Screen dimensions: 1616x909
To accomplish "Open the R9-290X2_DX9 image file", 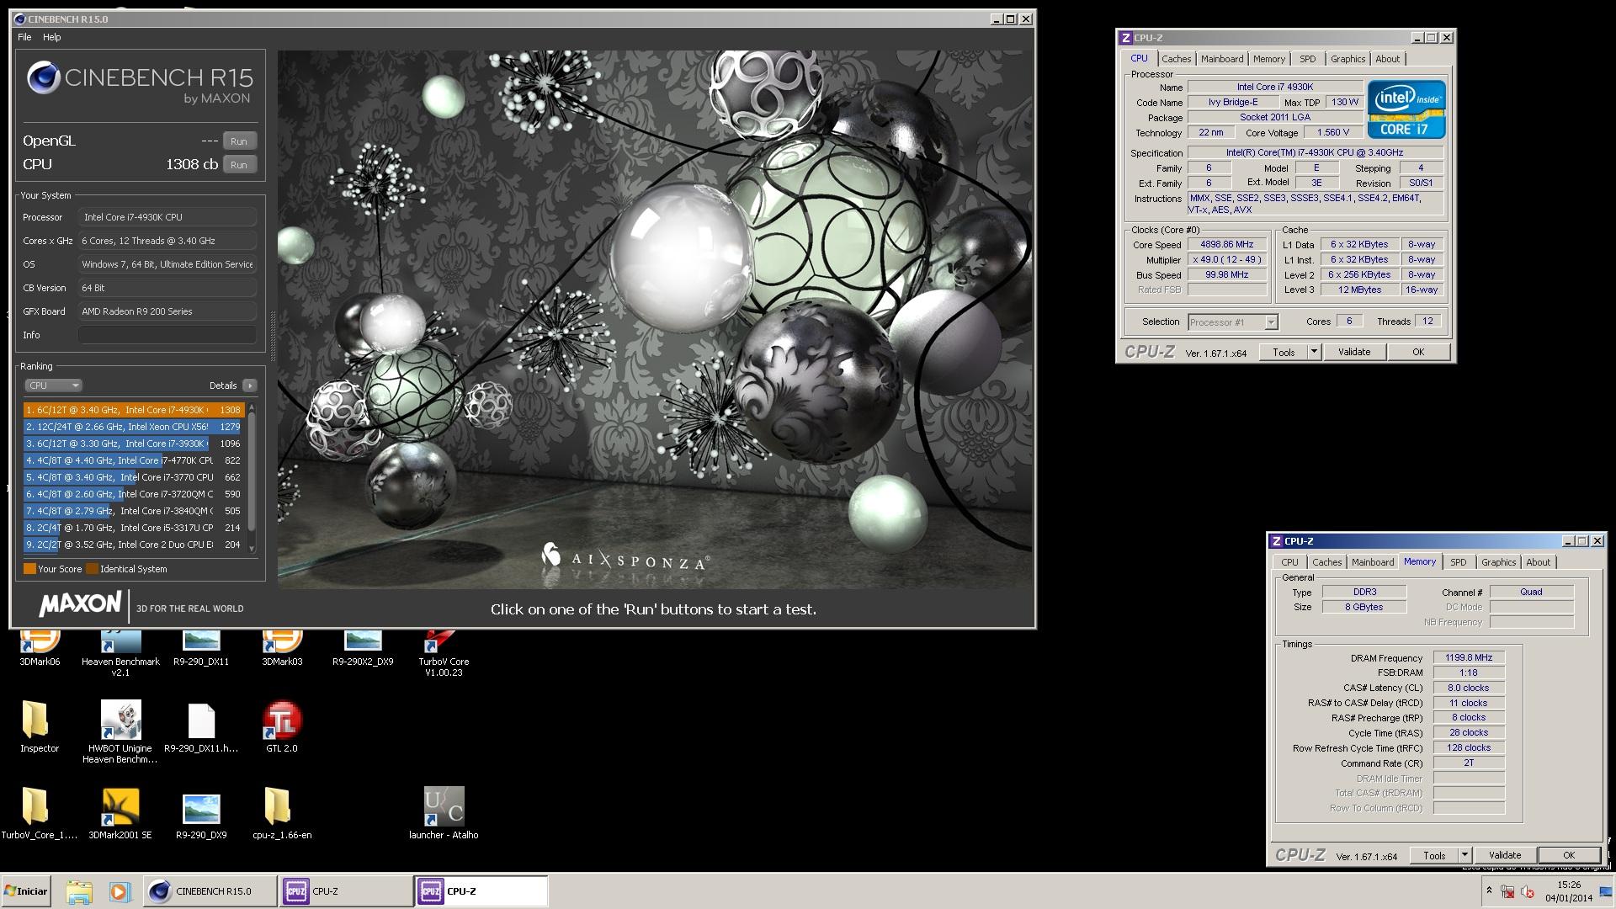I will tap(363, 648).
